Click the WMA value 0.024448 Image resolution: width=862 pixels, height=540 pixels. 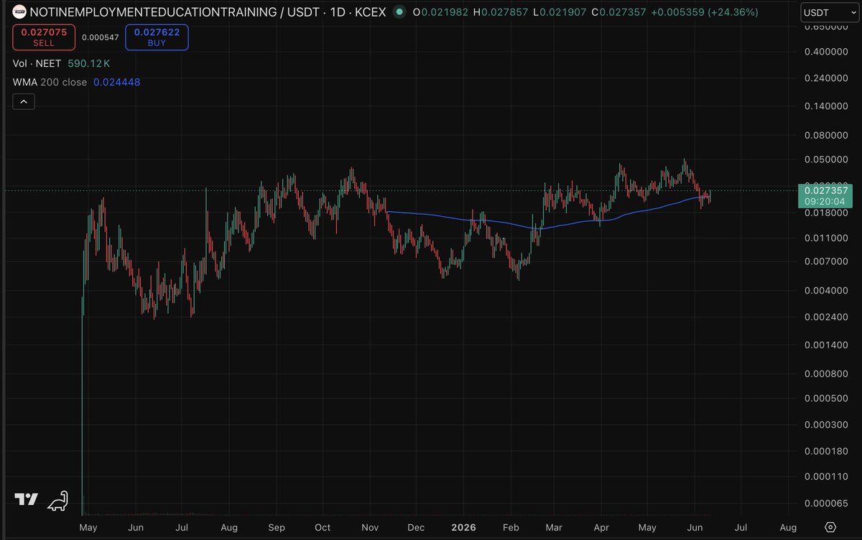pos(116,82)
